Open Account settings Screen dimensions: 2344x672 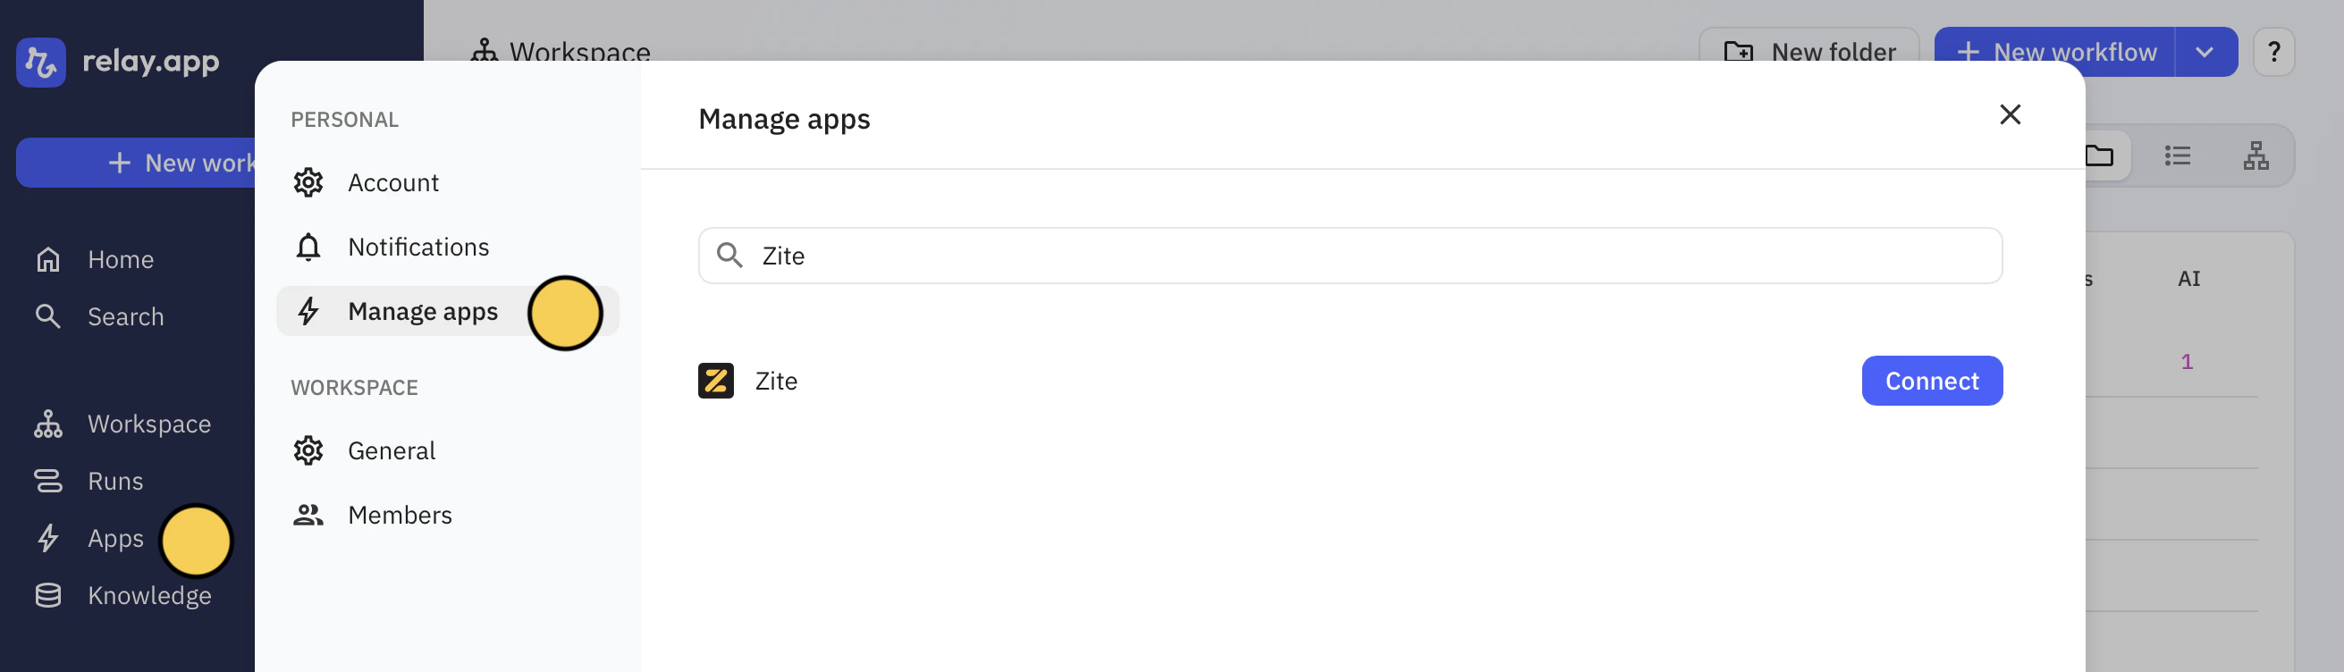(x=393, y=182)
